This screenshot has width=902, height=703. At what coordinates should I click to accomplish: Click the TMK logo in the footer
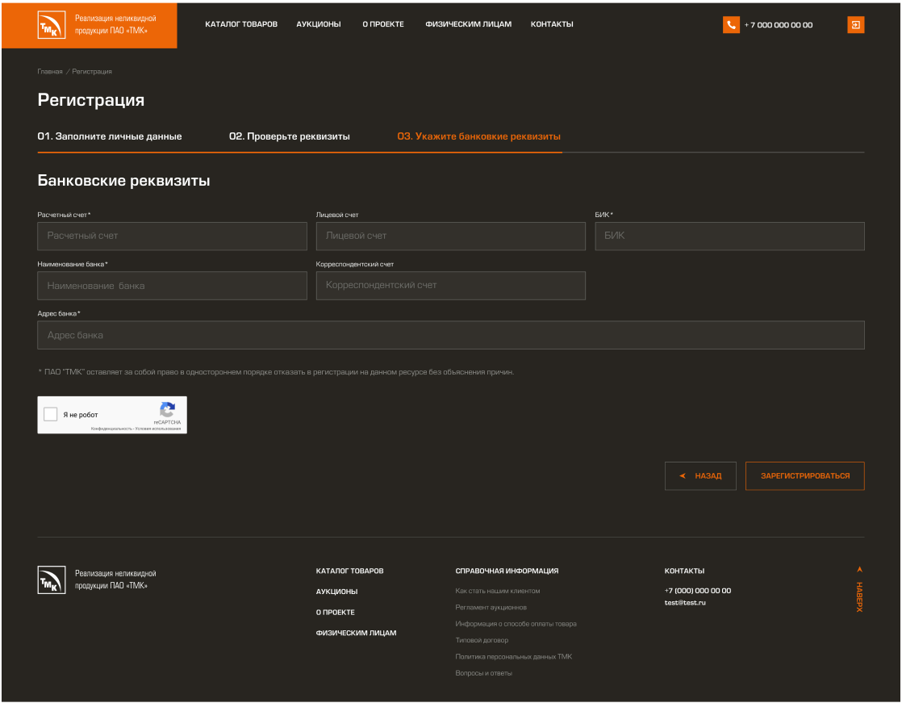point(50,580)
